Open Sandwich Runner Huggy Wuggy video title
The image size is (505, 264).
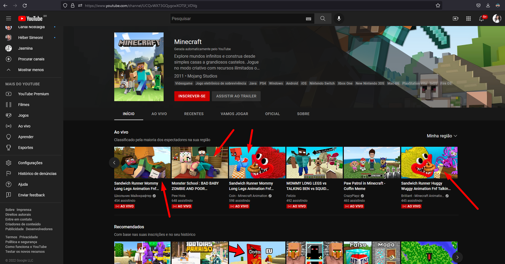pyautogui.click(x=426, y=186)
